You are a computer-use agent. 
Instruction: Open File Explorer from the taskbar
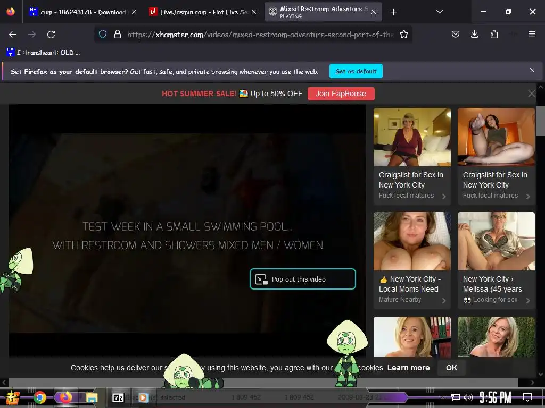pyautogui.click(x=92, y=397)
